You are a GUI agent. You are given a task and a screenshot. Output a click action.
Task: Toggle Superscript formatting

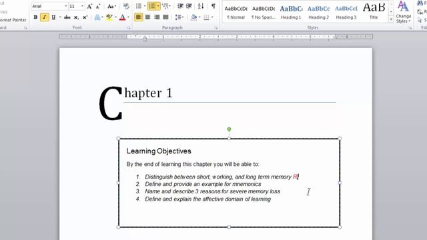coord(85,17)
